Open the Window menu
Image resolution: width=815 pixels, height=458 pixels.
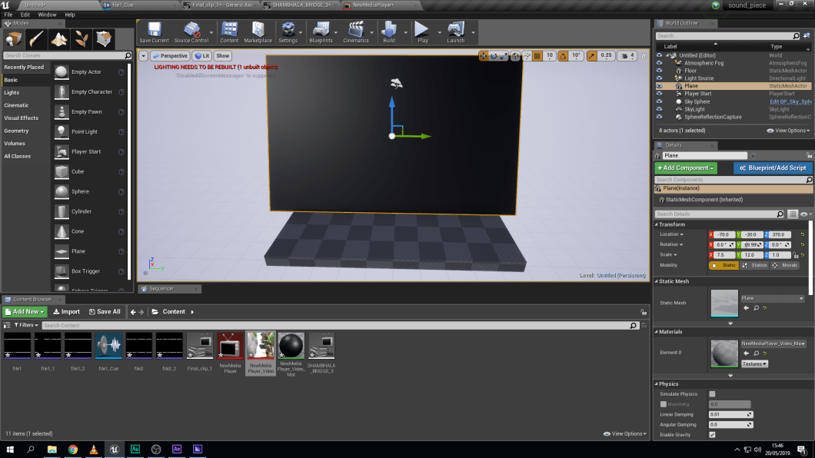click(x=47, y=15)
